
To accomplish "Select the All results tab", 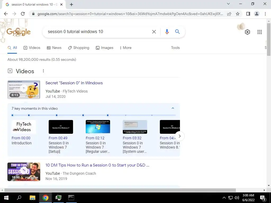I will tap(12, 48).
